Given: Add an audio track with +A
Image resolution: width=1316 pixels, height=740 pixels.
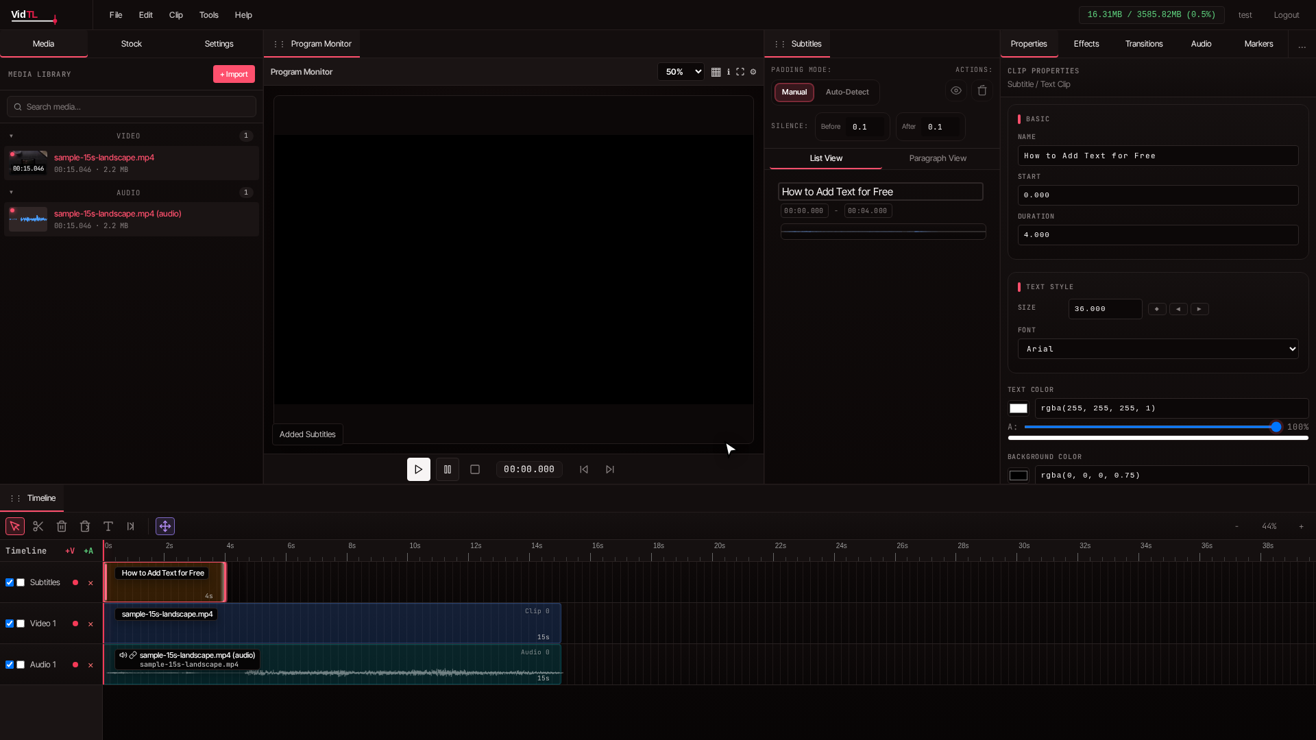Looking at the screenshot, I should coord(88,551).
